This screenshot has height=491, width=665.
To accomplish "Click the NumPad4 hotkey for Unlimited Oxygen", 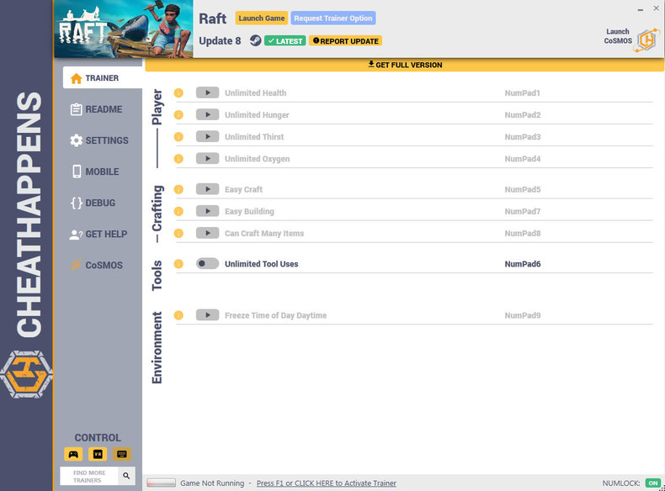I will point(523,159).
